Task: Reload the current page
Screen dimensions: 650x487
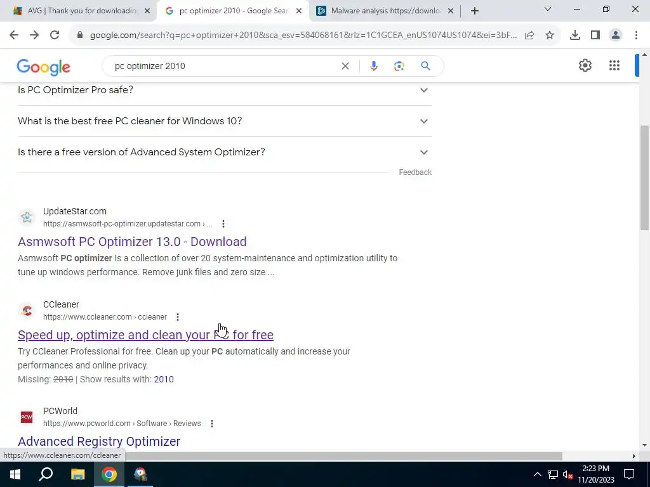Action: click(x=55, y=36)
